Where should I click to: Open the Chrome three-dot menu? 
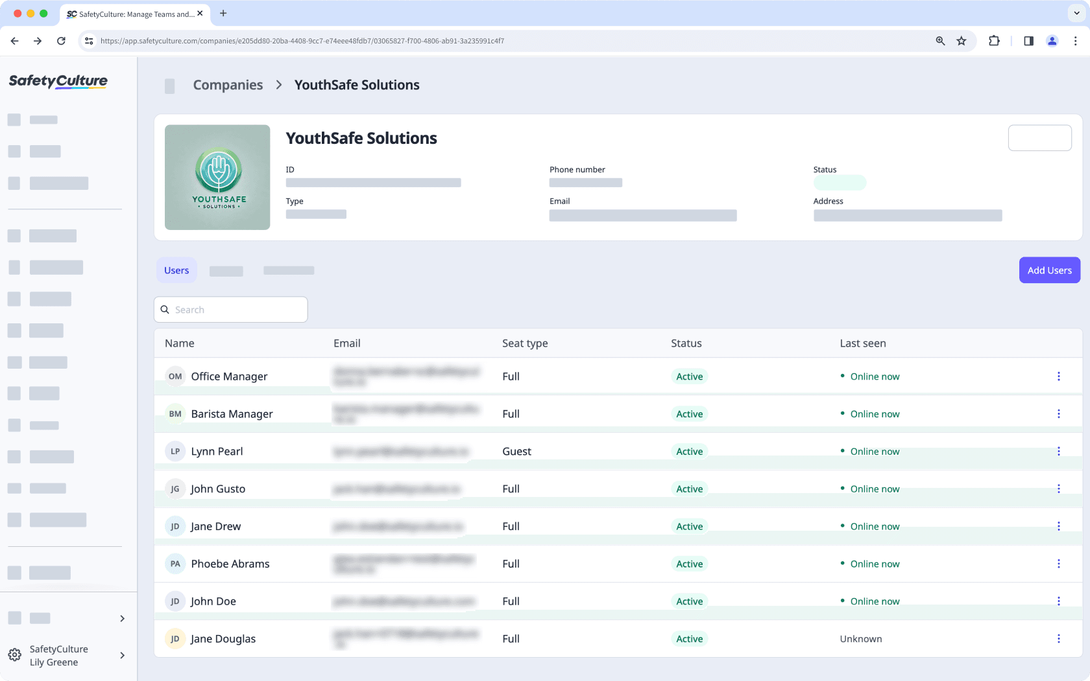(1075, 41)
